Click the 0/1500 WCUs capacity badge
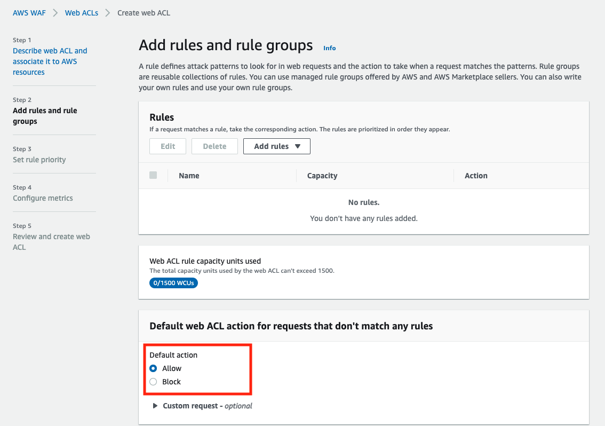The width and height of the screenshot is (605, 426). [173, 283]
